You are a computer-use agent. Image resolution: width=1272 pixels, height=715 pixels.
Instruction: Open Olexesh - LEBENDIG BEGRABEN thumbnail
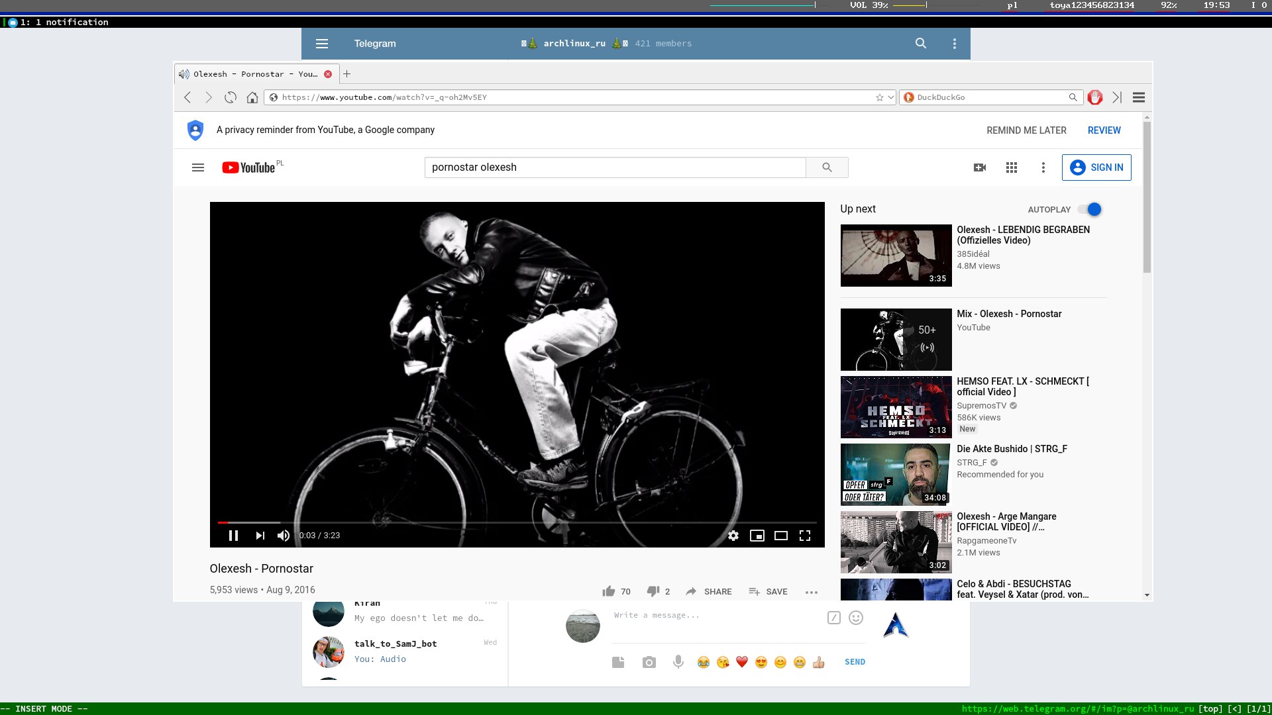pos(896,256)
